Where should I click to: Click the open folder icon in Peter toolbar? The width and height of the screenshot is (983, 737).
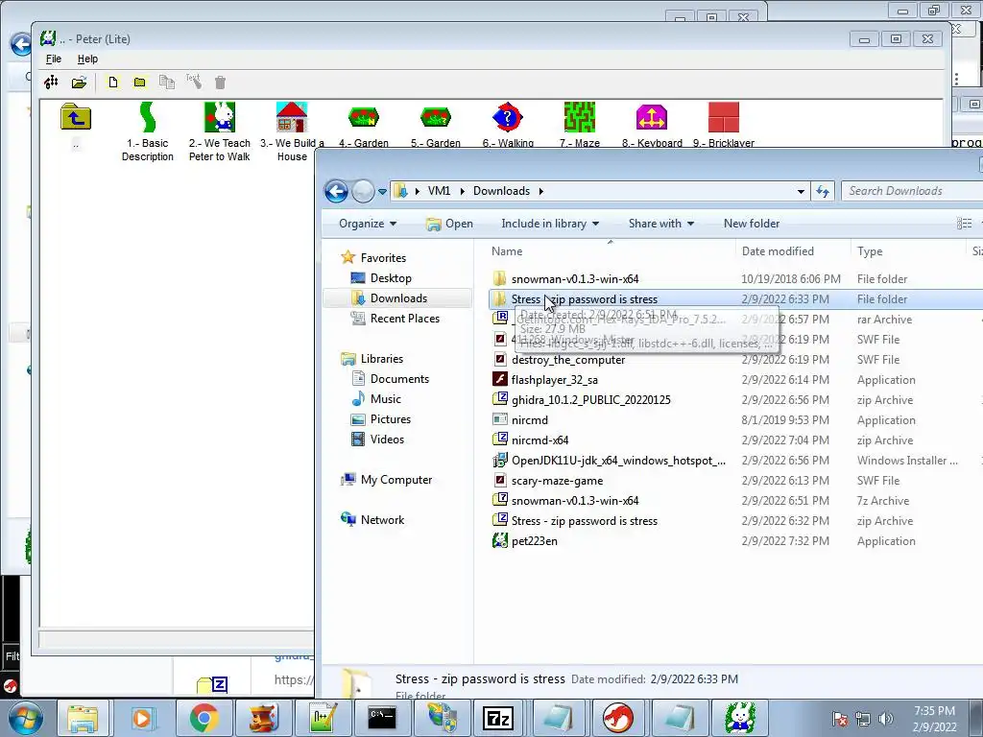[79, 83]
